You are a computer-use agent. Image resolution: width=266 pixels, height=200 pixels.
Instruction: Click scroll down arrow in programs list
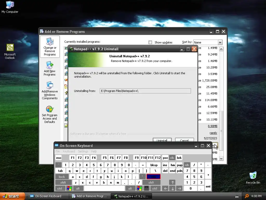coord(221,159)
